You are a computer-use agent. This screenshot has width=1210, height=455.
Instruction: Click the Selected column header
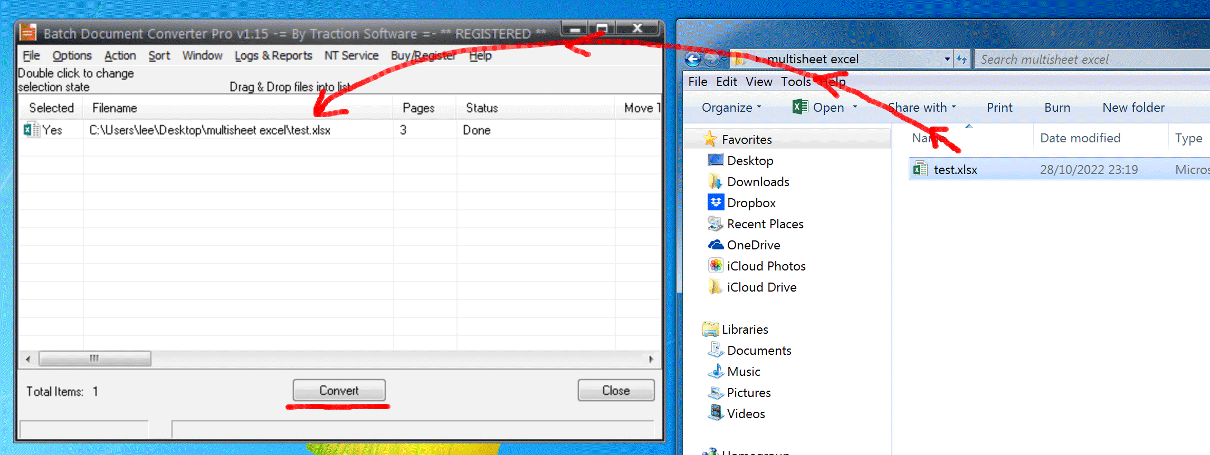tap(51, 108)
